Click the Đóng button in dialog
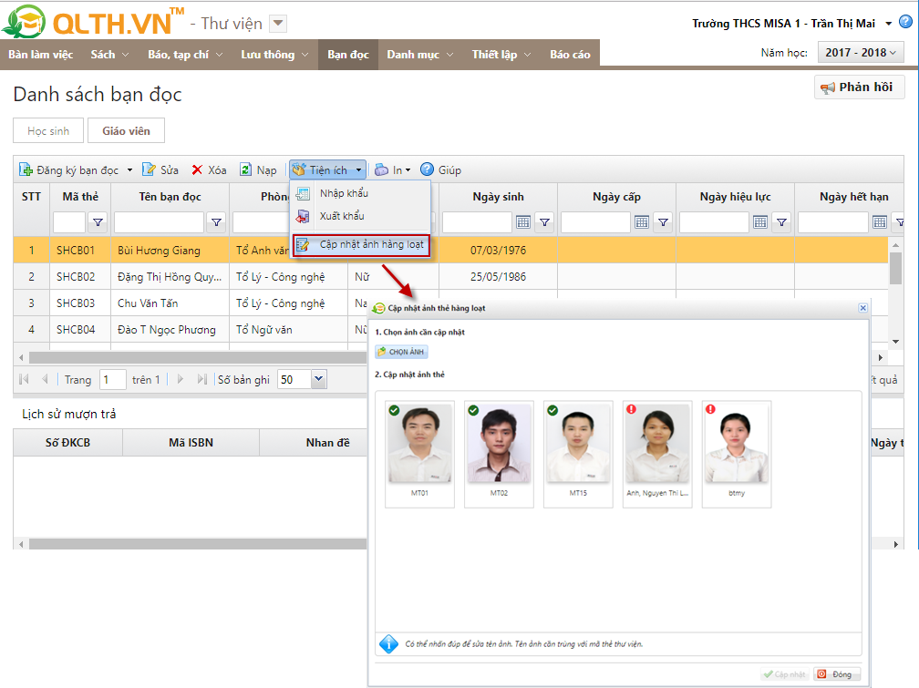The height and width of the screenshot is (688, 919). [x=836, y=674]
